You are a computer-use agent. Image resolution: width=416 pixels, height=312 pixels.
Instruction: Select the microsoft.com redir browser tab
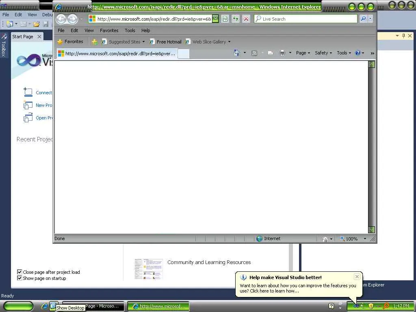pyautogui.click(x=117, y=54)
